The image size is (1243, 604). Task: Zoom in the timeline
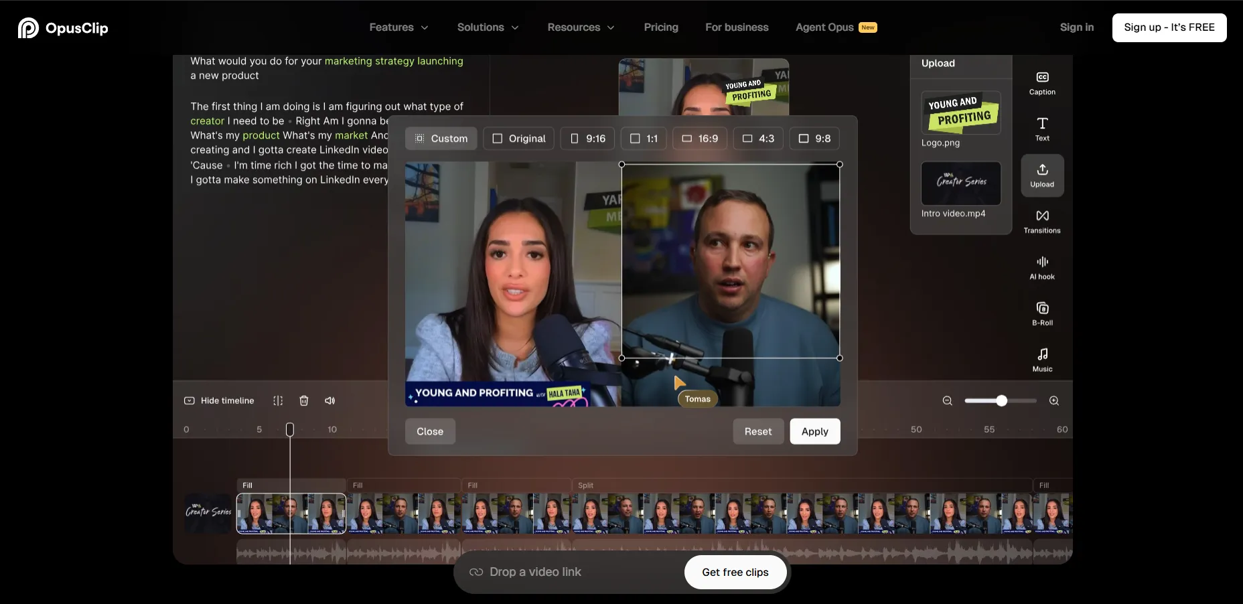point(1054,400)
